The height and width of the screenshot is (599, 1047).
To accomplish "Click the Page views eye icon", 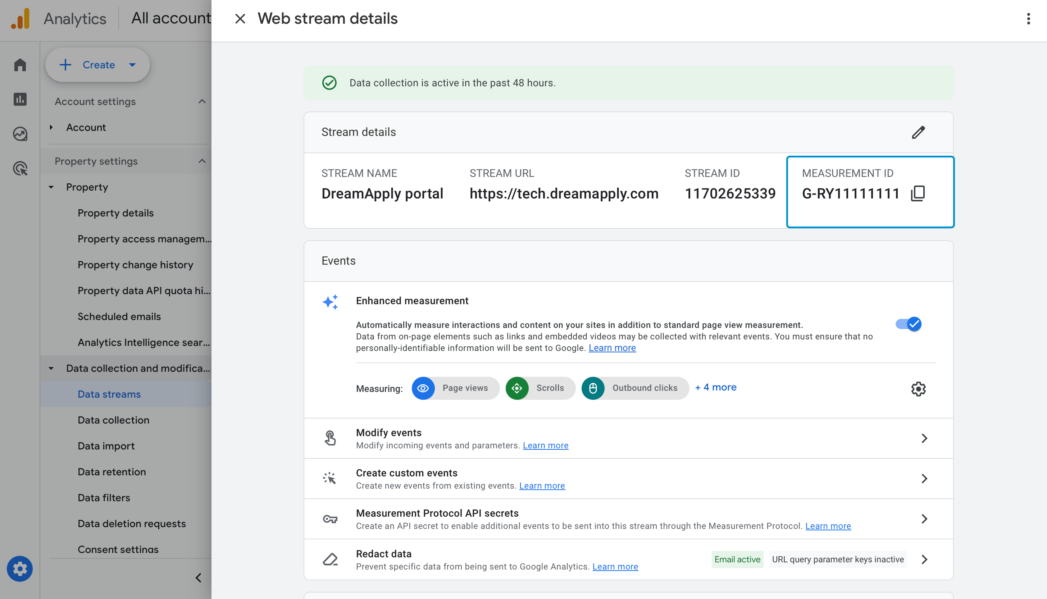I will click(423, 388).
